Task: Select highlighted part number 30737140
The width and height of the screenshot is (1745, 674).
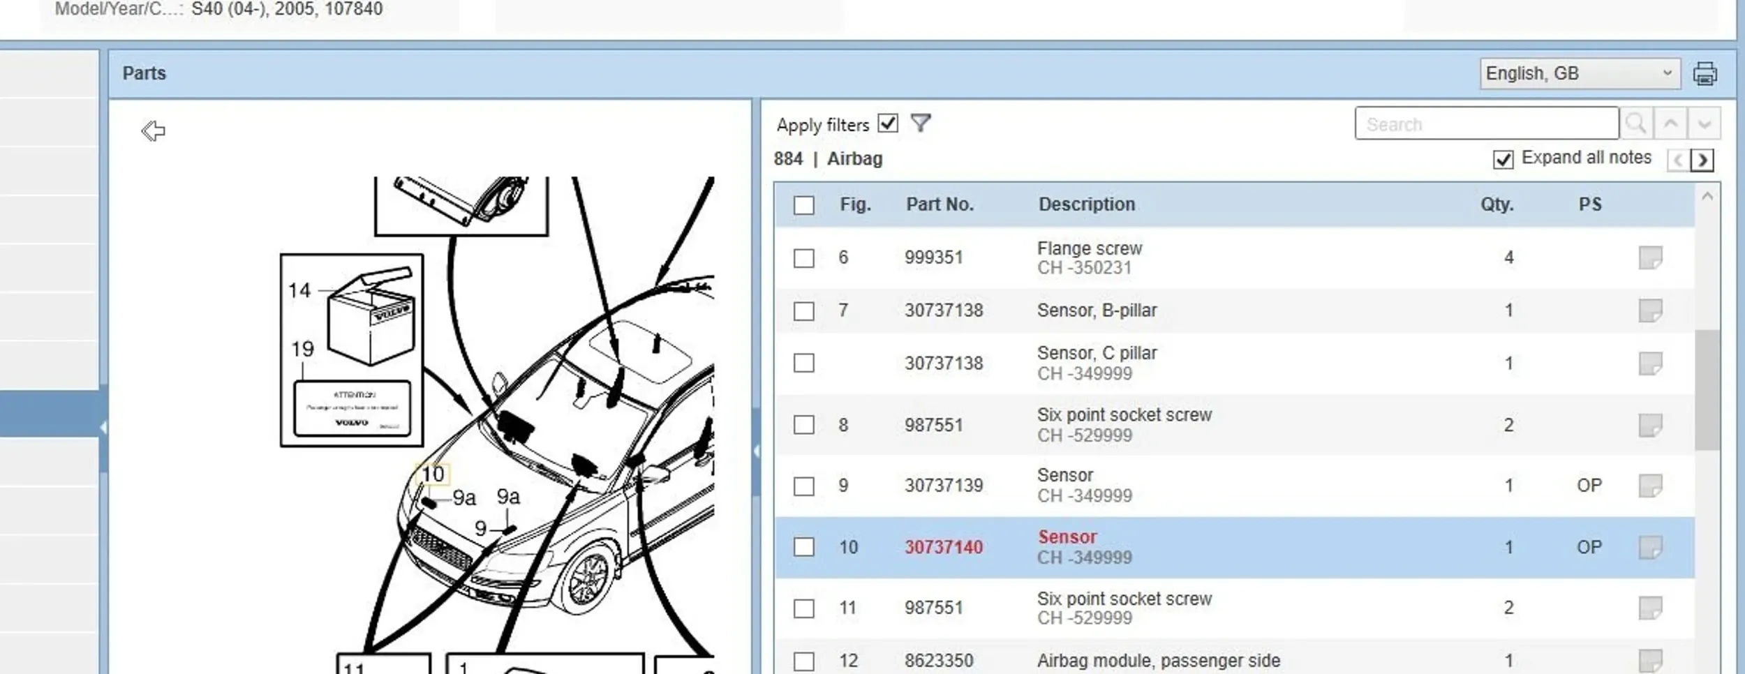Action: [x=944, y=547]
